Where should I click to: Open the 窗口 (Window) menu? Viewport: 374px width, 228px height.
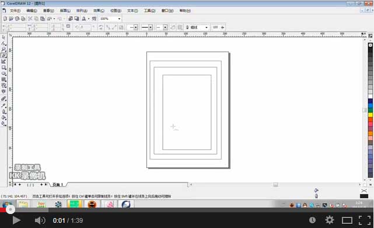coord(167,10)
